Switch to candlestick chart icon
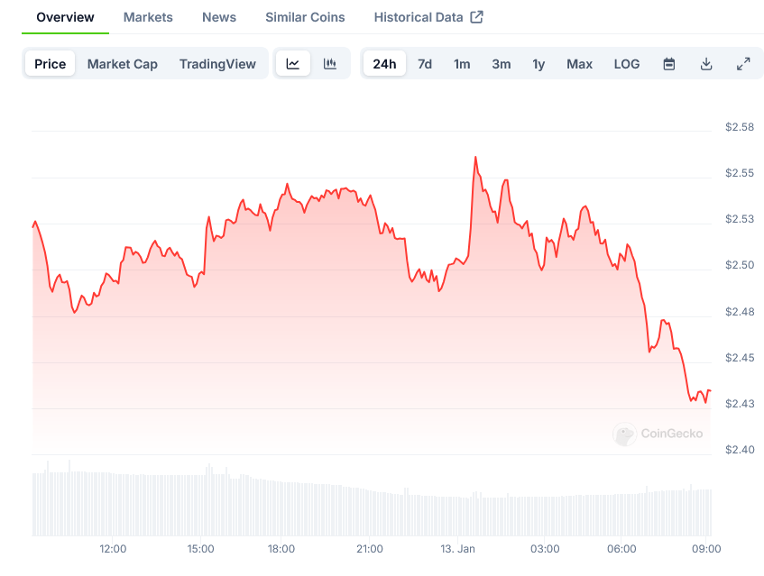764x576 pixels. pos(330,64)
